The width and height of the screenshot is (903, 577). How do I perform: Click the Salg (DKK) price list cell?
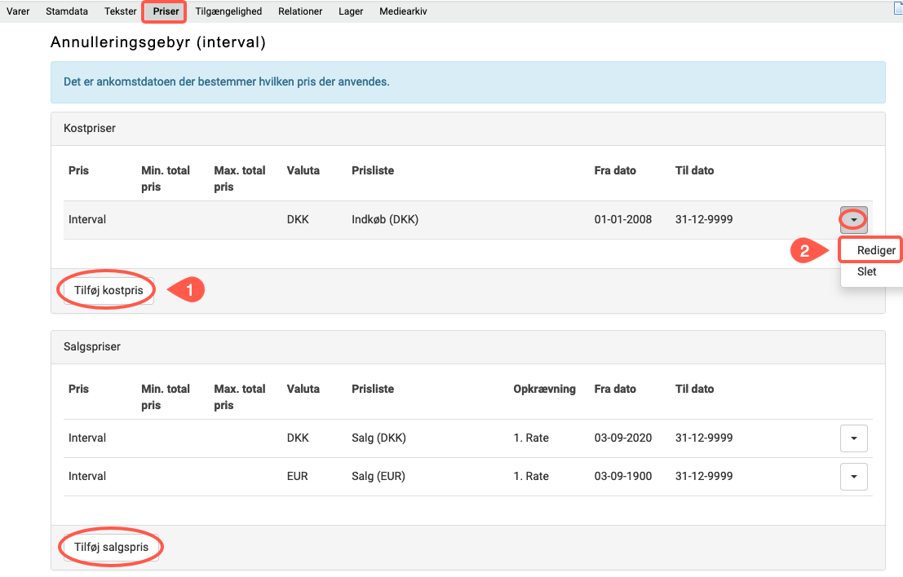pos(378,438)
